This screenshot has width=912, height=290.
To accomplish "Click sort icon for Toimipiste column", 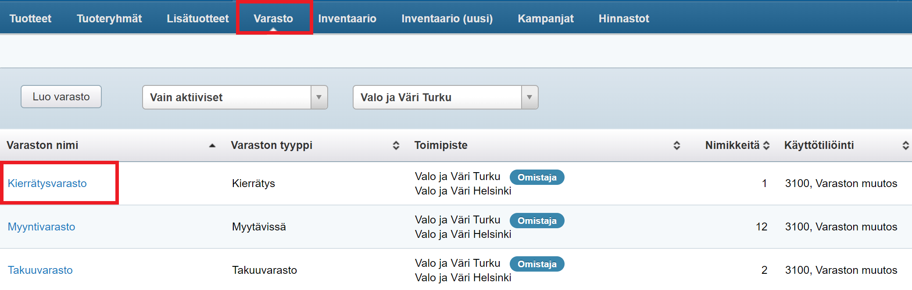I will [x=676, y=145].
